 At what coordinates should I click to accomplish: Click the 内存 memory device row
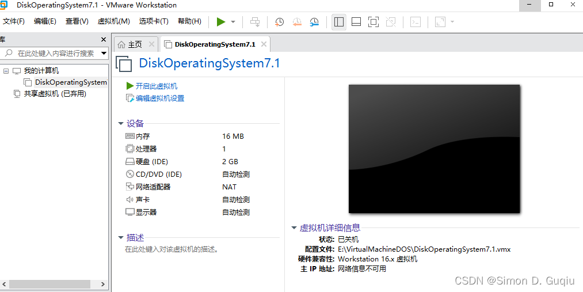click(202, 136)
